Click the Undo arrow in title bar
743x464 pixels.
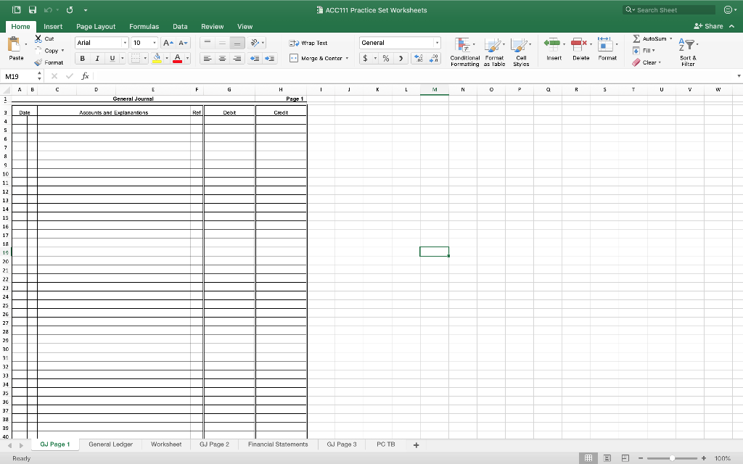pos(48,10)
